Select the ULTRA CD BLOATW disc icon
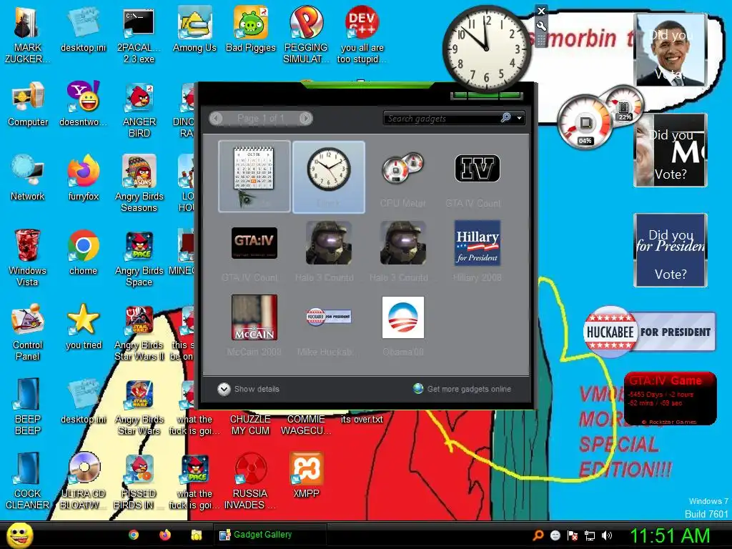Screen dimensions: 732x549 click(x=84, y=481)
